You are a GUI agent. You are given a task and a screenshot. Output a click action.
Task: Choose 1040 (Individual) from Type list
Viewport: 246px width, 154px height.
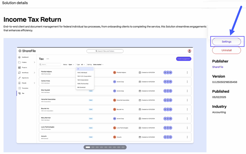point(82,72)
